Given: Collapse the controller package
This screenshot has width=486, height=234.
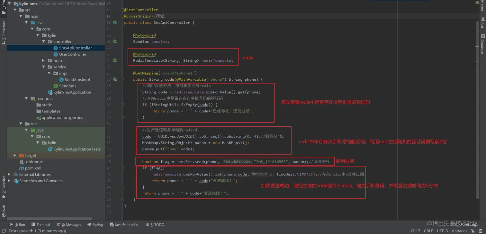Looking at the screenshot, I should [x=43, y=42].
